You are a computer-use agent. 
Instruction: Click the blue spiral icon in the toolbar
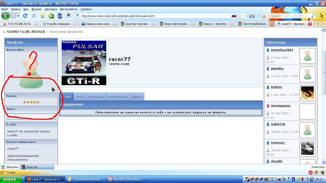60,16
